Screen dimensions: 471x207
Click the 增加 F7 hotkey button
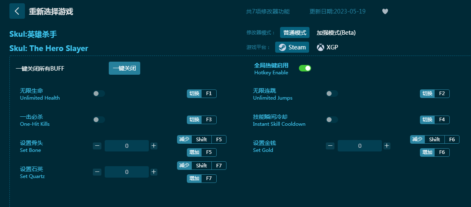202,178
